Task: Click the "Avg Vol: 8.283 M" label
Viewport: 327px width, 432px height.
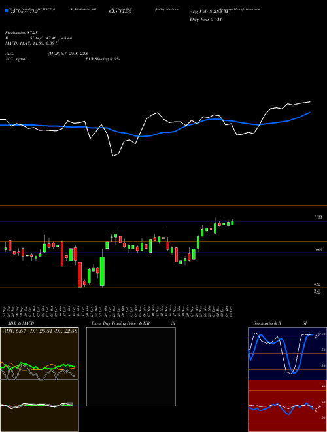Action: 209,12
